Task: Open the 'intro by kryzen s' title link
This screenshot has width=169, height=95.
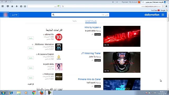Action: tap(93, 27)
